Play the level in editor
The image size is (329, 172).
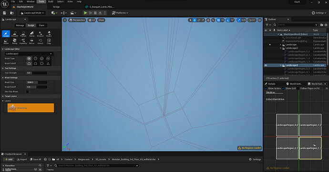coord(85,13)
